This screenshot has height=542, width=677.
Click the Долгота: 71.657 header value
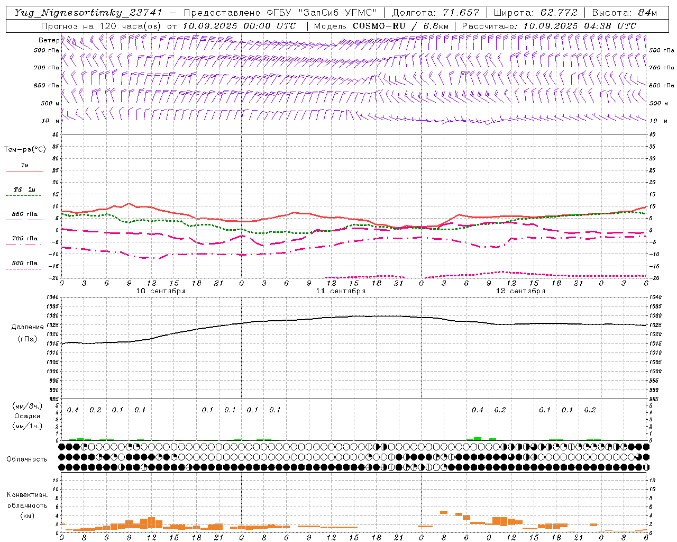[436, 13]
